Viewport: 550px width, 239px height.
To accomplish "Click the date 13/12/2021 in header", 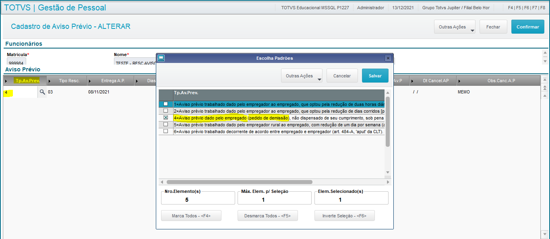I will [403, 8].
